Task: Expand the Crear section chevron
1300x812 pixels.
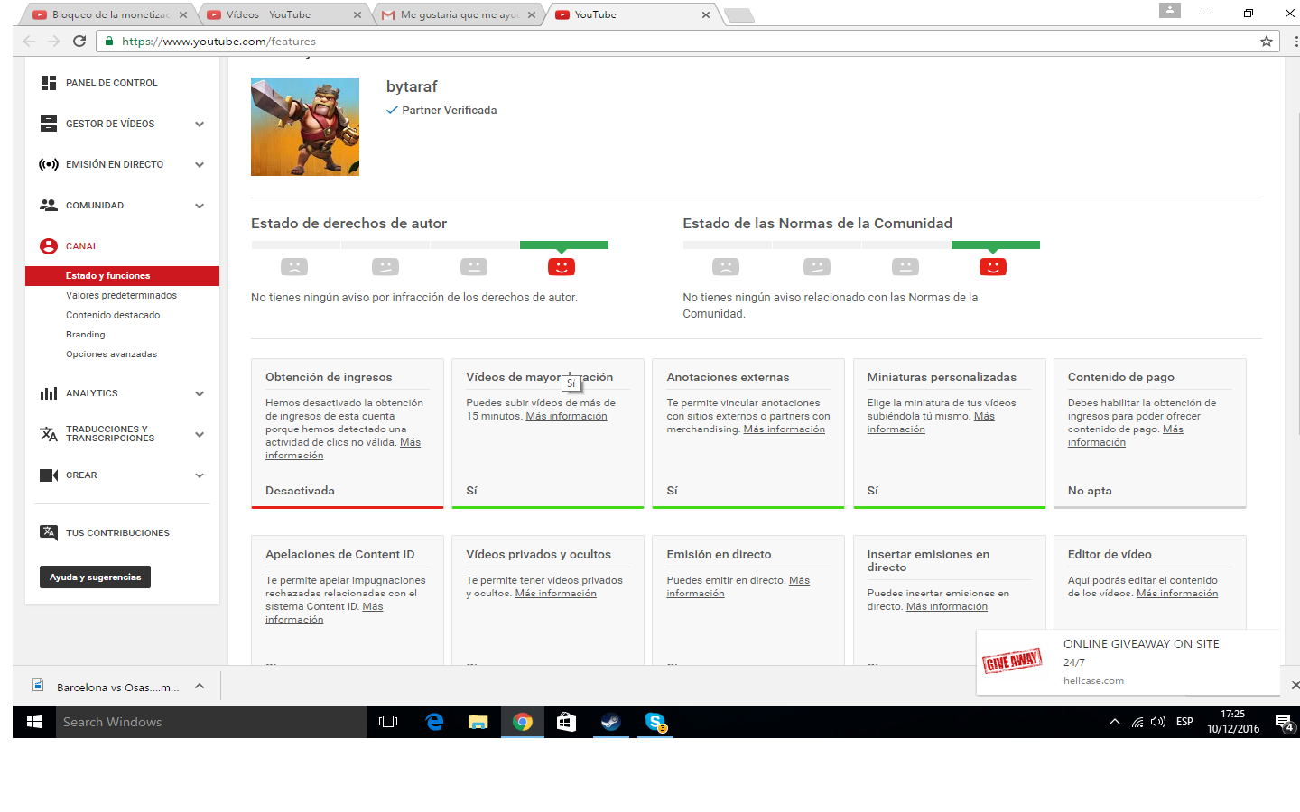Action: 200,475
